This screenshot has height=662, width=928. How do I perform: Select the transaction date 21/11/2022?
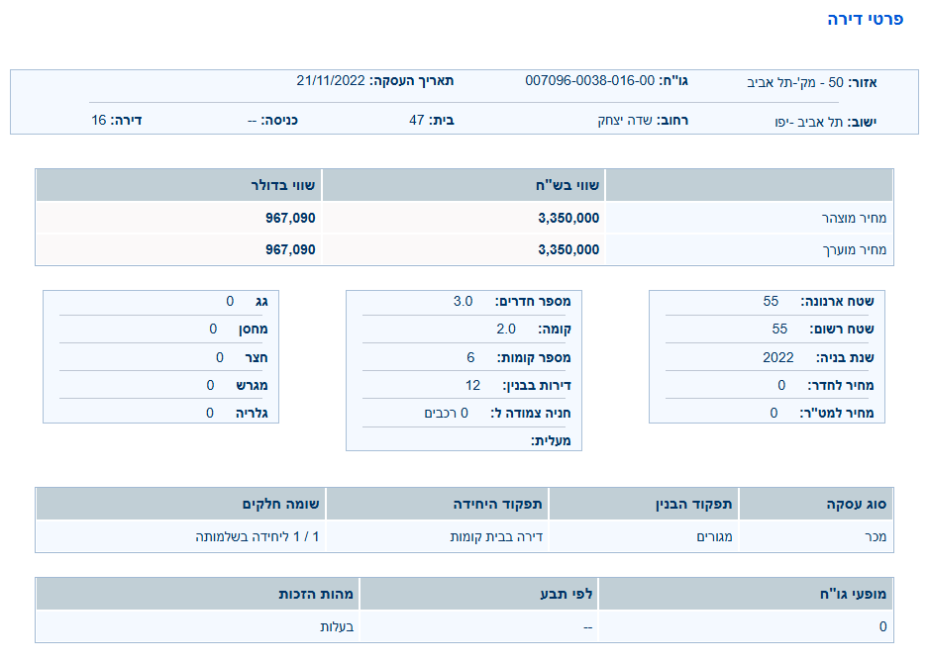(331, 80)
